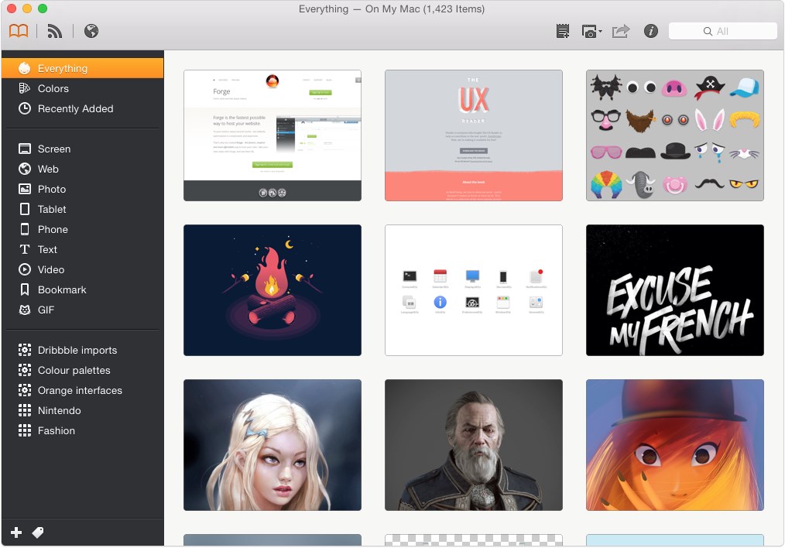Click the share arrow toolbar icon
The width and height of the screenshot is (785, 548).
(x=620, y=31)
